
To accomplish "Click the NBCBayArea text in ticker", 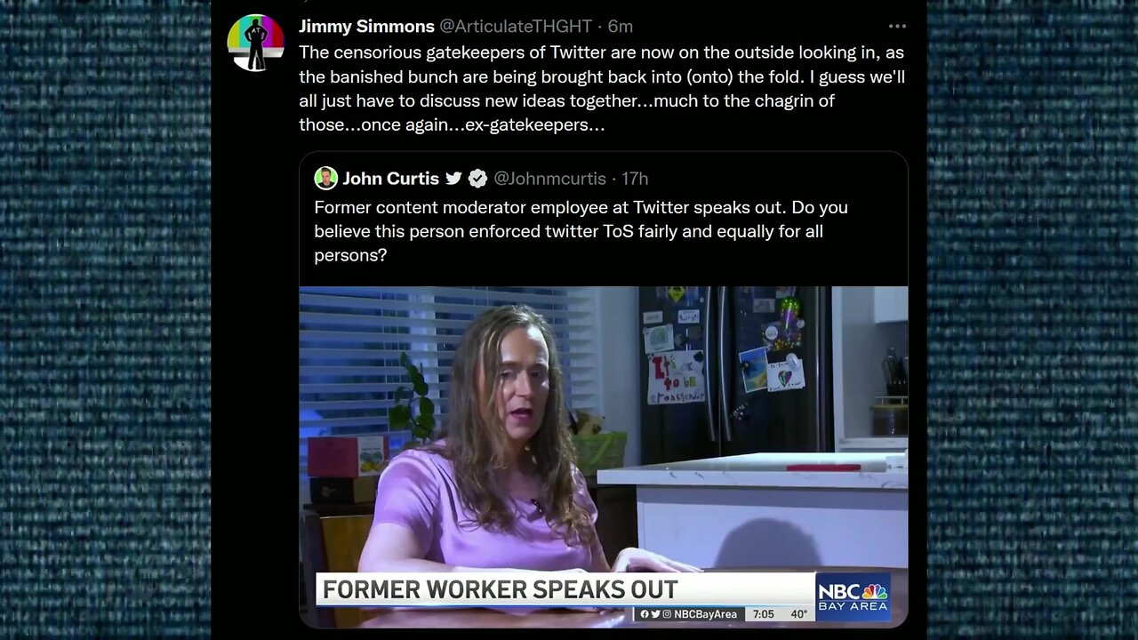I will (x=705, y=614).
